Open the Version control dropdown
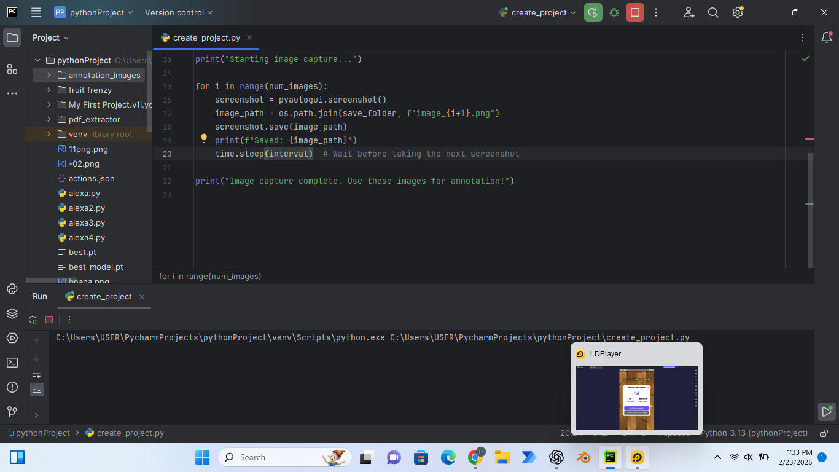839x472 pixels. [179, 12]
